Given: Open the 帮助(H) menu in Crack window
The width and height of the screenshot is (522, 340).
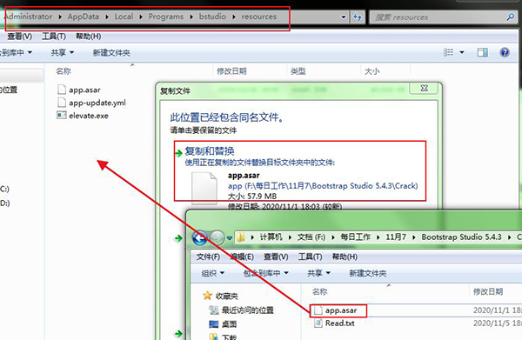Looking at the screenshot, I should pos(345,257).
